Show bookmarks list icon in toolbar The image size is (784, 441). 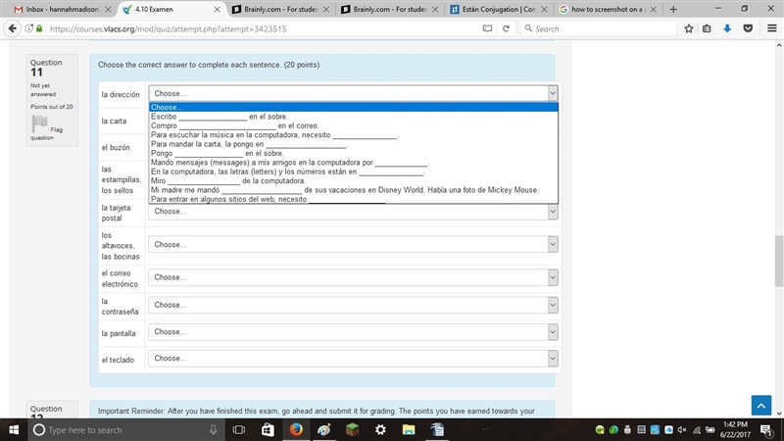(707, 28)
